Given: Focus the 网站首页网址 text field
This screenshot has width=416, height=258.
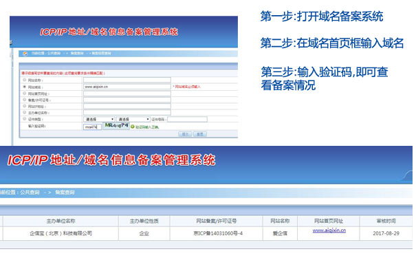Looking at the screenshot, I should (127, 93).
